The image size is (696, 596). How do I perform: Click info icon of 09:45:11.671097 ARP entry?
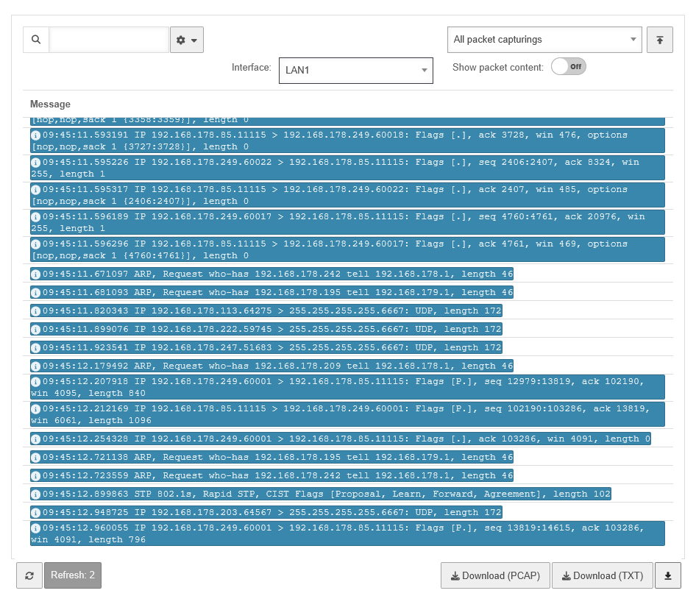36,274
